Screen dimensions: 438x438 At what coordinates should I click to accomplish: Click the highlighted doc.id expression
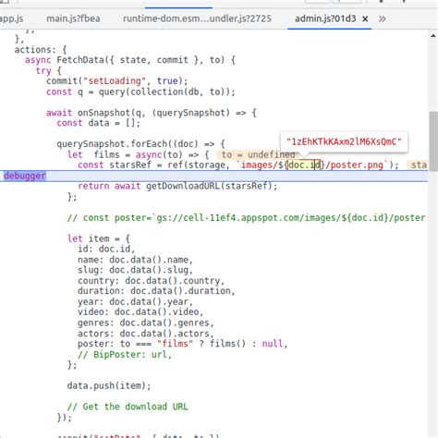[305, 165]
